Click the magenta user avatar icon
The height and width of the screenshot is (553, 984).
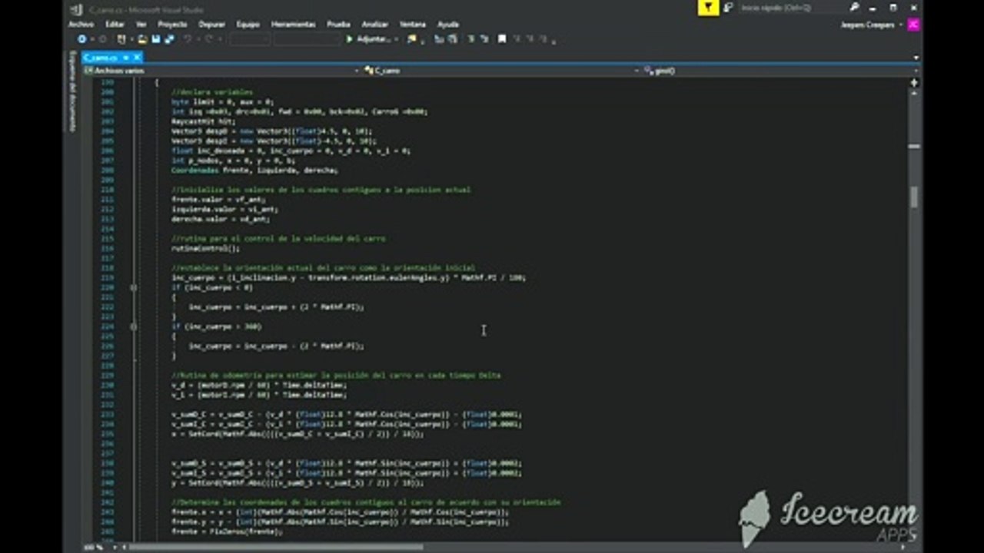913,25
